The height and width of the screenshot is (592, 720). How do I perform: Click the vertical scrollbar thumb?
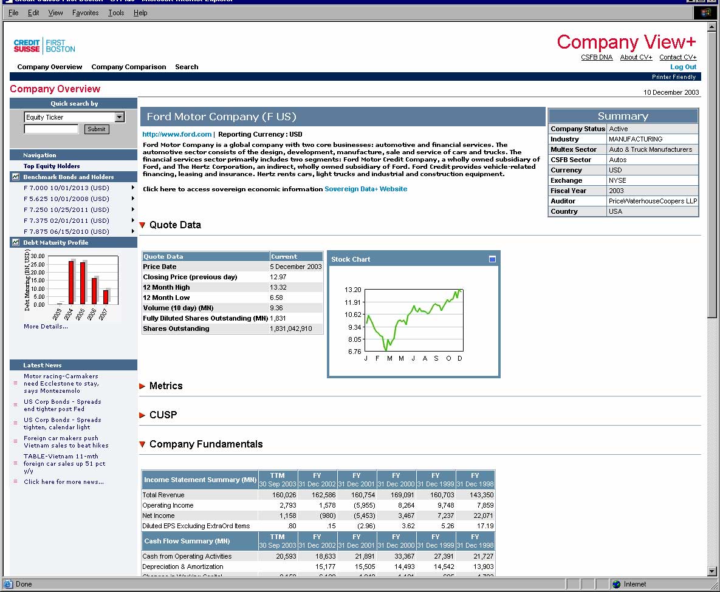711,174
